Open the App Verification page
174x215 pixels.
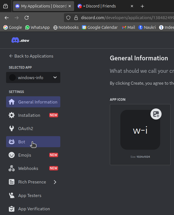pos(33,209)
